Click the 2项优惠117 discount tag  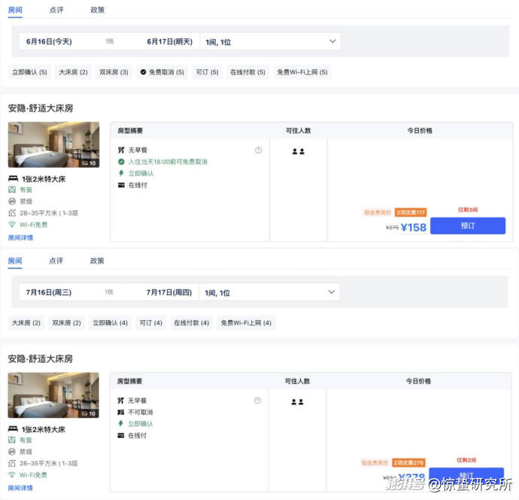[411, 212]
